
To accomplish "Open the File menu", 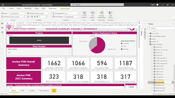I will 4,8.
